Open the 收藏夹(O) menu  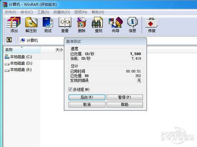(62, 12)
